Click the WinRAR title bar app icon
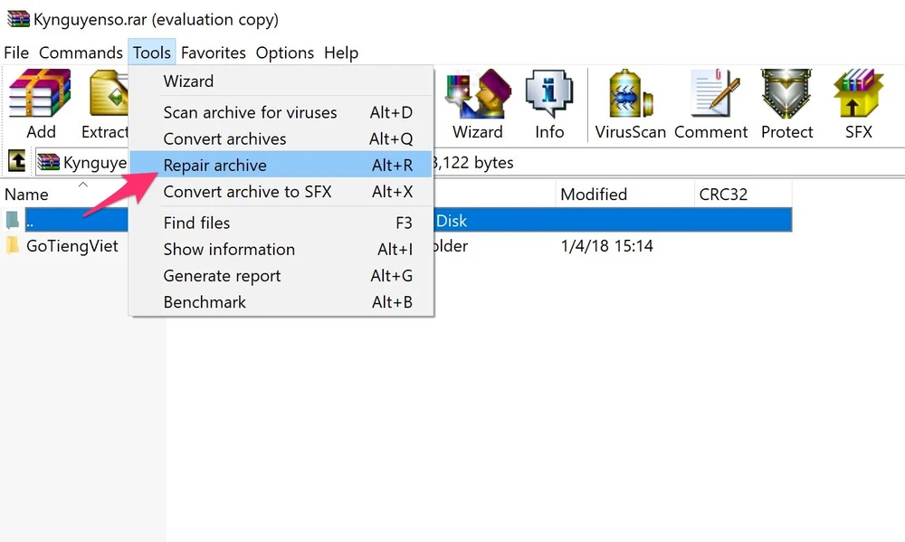905x542 pixels. coord(18,19)
